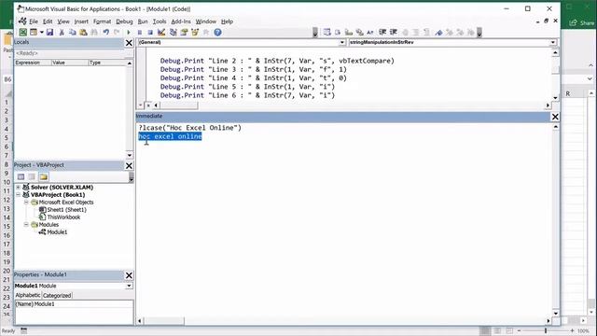
Task: Open the Object Browser toolbar icon
Action: [x=195, y=33]
